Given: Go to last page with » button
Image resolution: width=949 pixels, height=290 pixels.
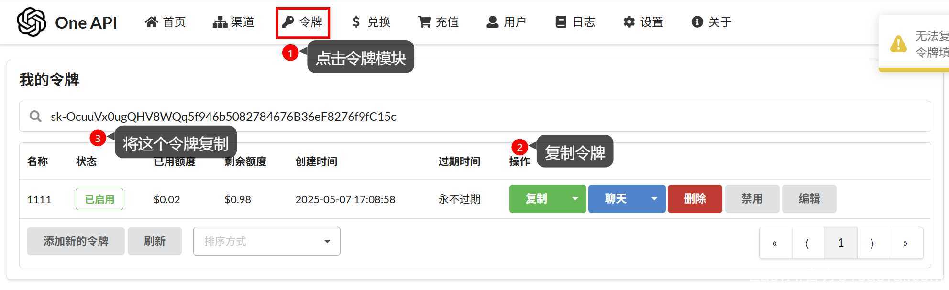Looking at the screenshot, I should tap(905, 243).
